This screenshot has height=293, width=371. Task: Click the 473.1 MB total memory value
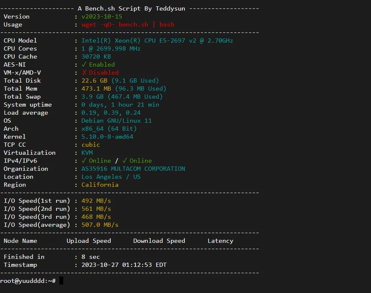tap(96, 89)
